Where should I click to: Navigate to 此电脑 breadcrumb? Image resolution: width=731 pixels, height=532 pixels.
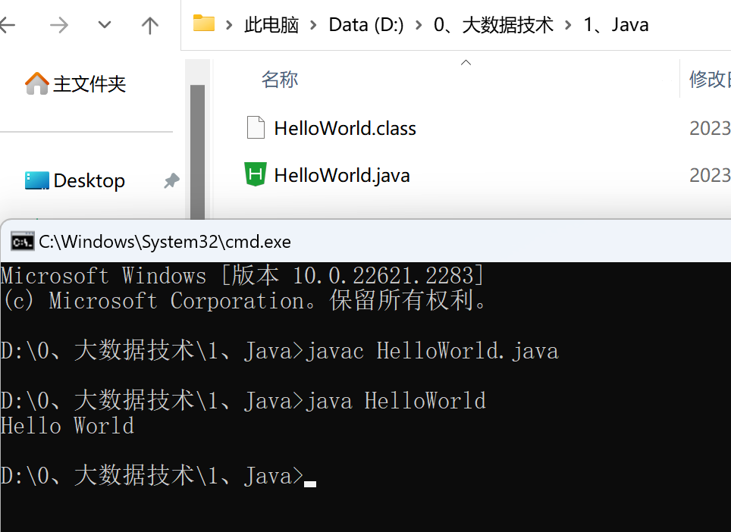[x=271, y=25]
